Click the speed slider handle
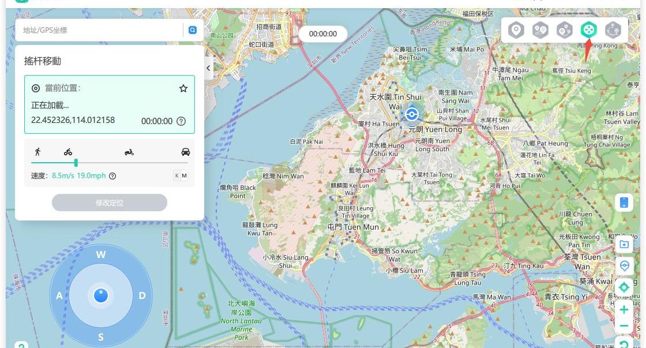Screen dimensions: 646x348 point(76,163)
